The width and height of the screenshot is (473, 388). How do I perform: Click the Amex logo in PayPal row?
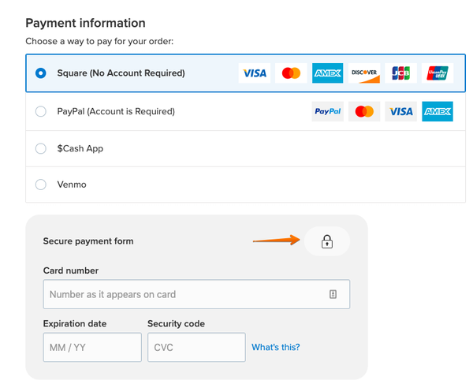[438, 111]
